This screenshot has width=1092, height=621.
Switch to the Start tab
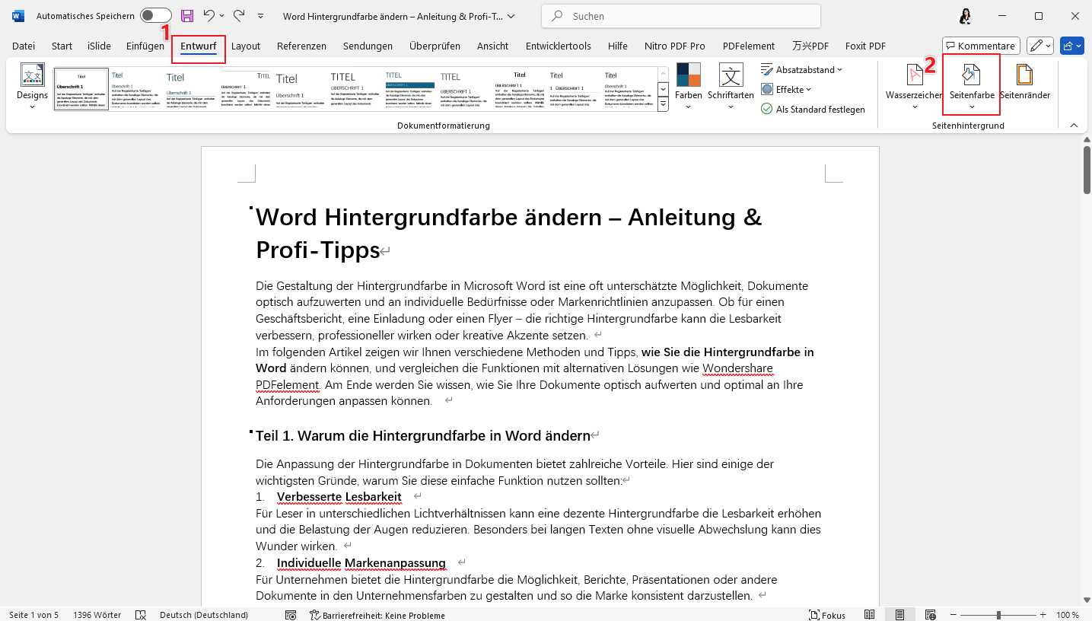[x=62, y=46]
